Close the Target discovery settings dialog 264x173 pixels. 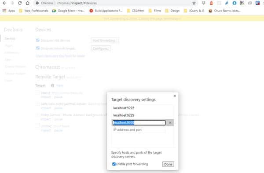[175, 96]
